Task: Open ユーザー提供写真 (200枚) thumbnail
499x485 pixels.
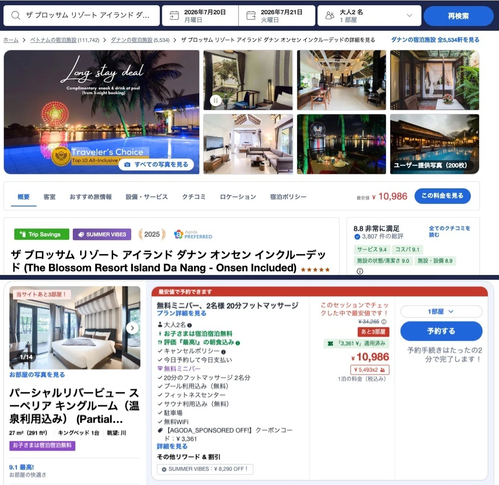Action: tap(435, 144)
